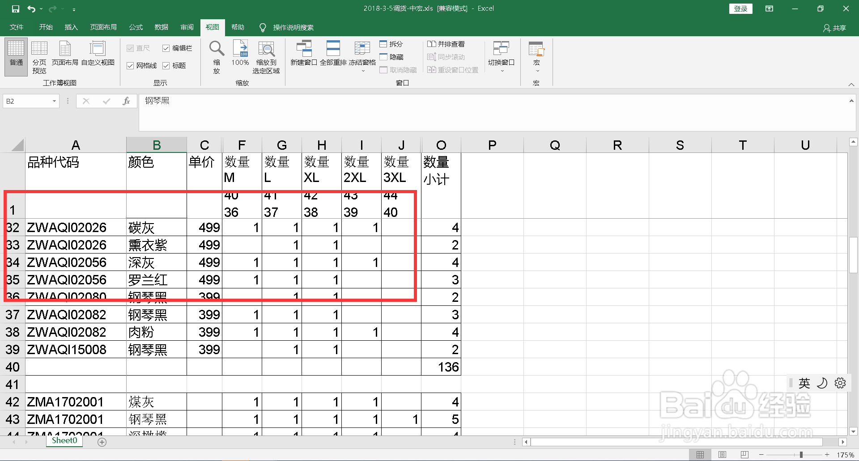The width and height of the screenshot is (859, 461).
Task: Open Ribbon Display Options icon
Action: (769, 8)
